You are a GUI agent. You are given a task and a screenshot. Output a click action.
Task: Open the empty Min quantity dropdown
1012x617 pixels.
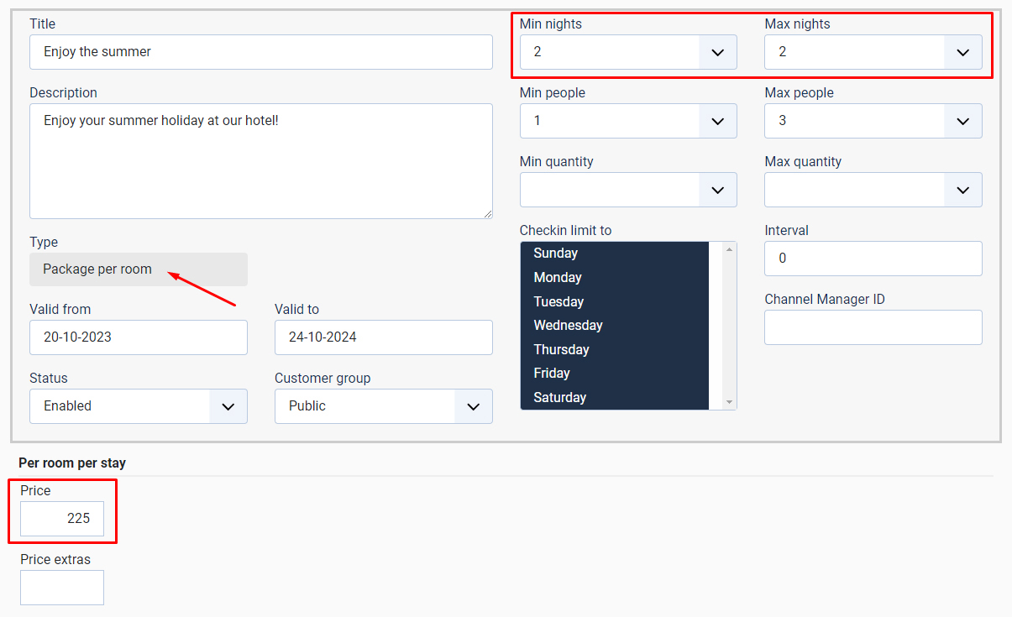(x=627, y=190)
